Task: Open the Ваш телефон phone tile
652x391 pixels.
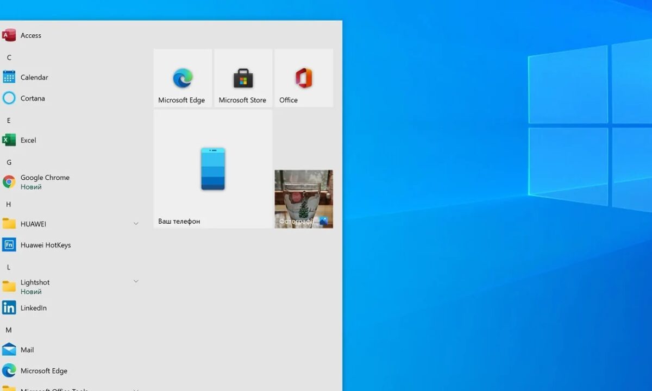Action: [x=213, y=169]
